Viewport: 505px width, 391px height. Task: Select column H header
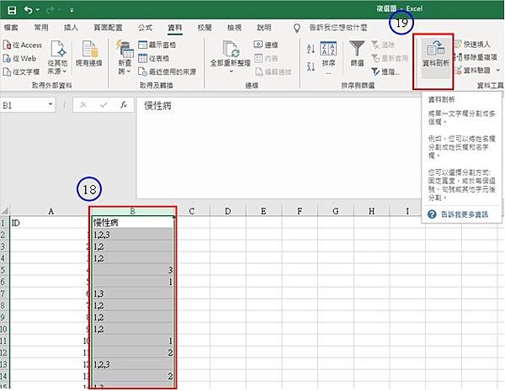371,211
